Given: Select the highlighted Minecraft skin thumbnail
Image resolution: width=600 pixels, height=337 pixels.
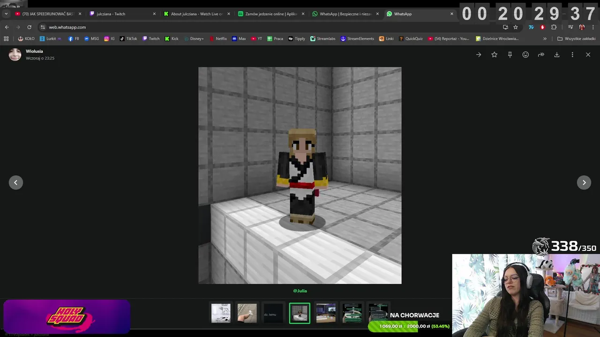Looking at the screenshot, I should click(x=300, y=314).
